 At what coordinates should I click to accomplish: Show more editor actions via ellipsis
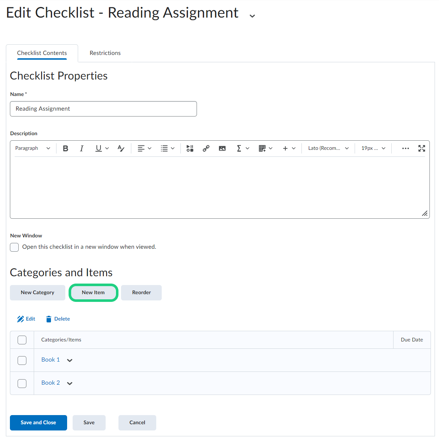(x=405, y=148)
